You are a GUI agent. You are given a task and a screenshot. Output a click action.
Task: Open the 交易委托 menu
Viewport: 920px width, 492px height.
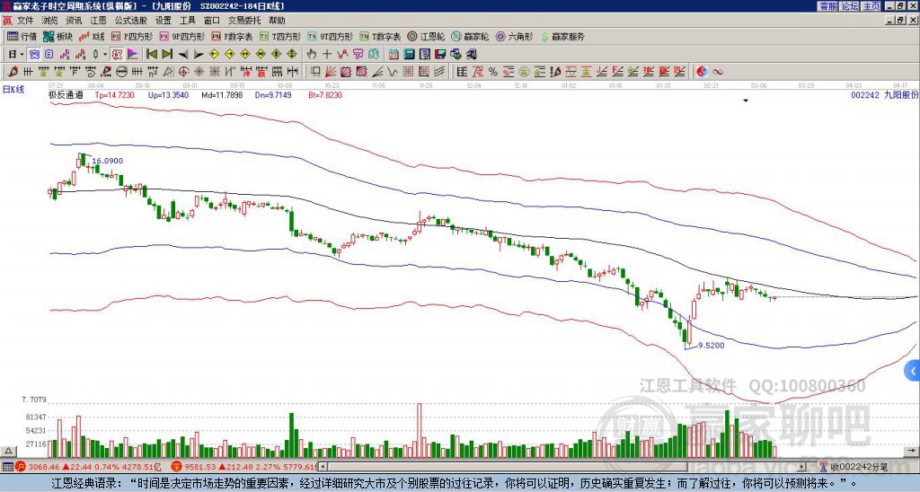click(244, 21)
